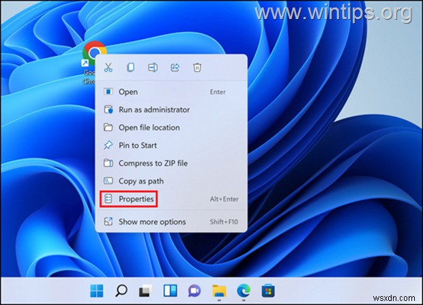Select Compress to ZIP file
Viewport: 423px width, 305px height.
click(x=171, y=163)
